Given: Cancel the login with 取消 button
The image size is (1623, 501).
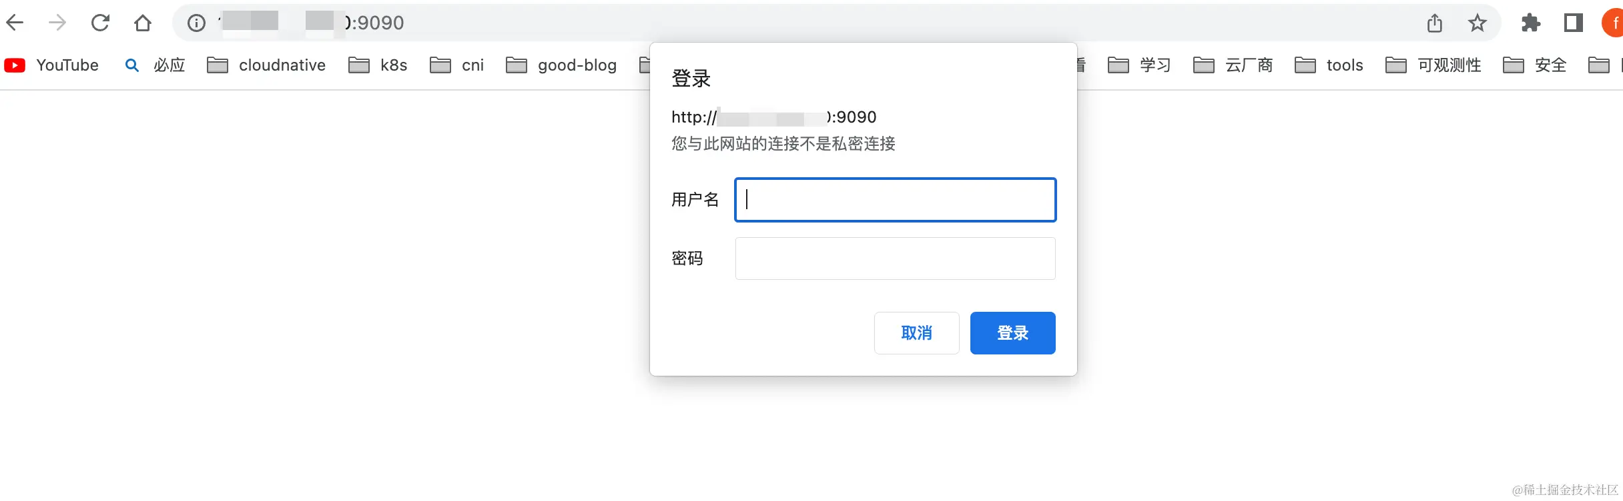Looking at the screenshot, I should (916, 333).
